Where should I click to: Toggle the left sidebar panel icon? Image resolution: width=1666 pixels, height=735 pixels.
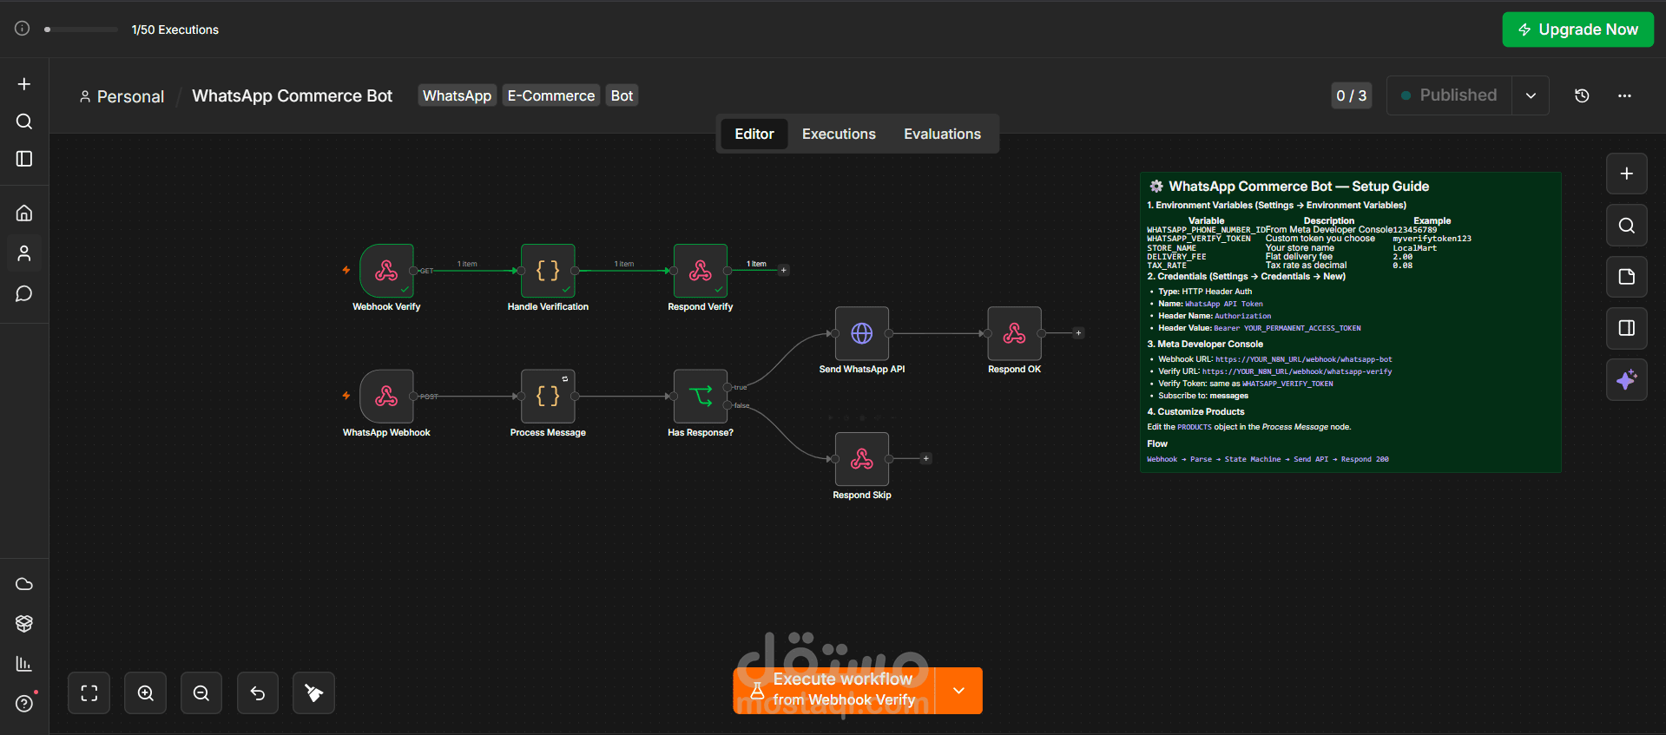point(24,159)
